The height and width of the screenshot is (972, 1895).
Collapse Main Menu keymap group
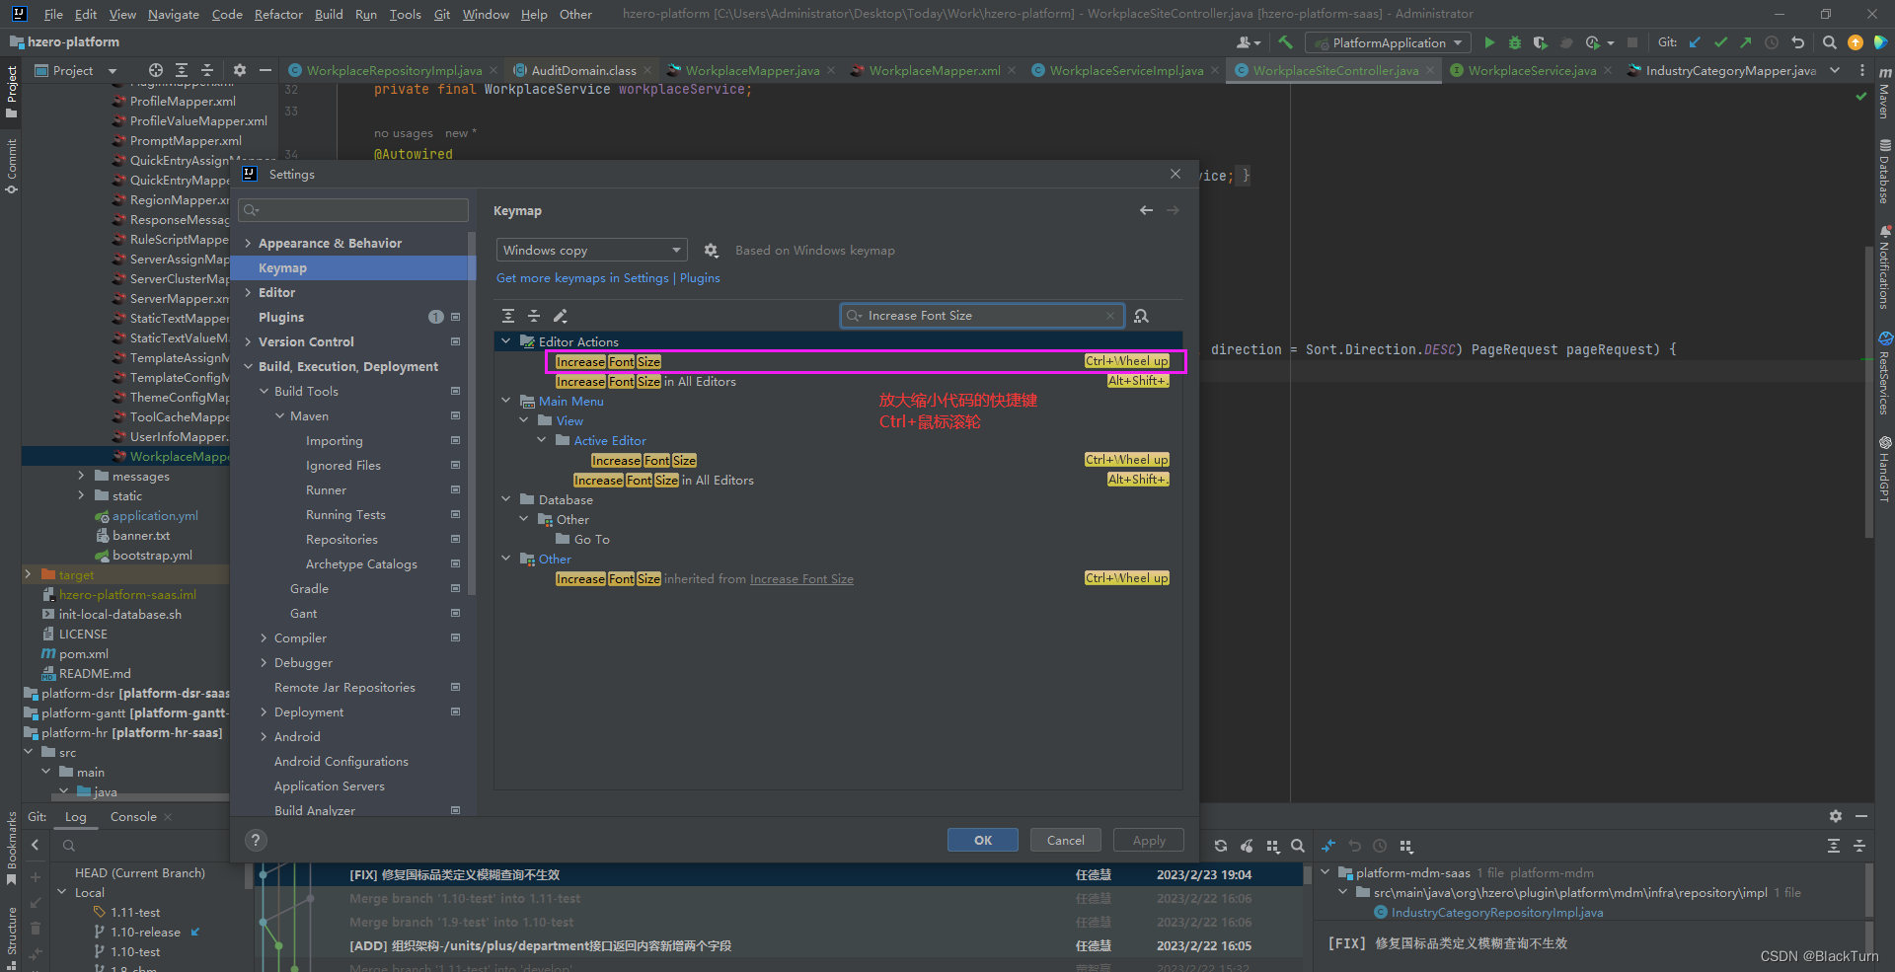tap(506, 401)
